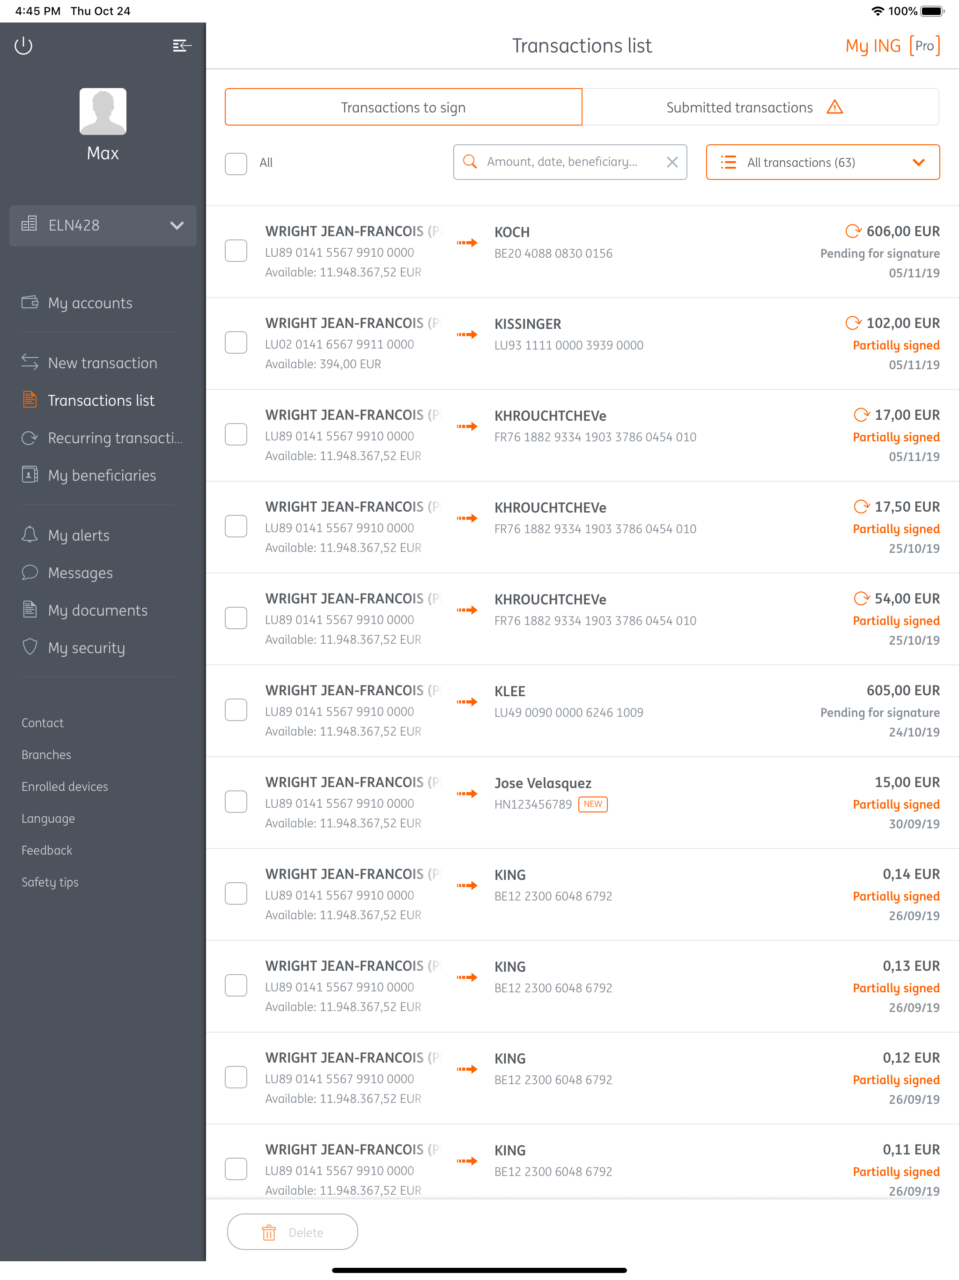Click the My documents page icon

pos(30,610)
